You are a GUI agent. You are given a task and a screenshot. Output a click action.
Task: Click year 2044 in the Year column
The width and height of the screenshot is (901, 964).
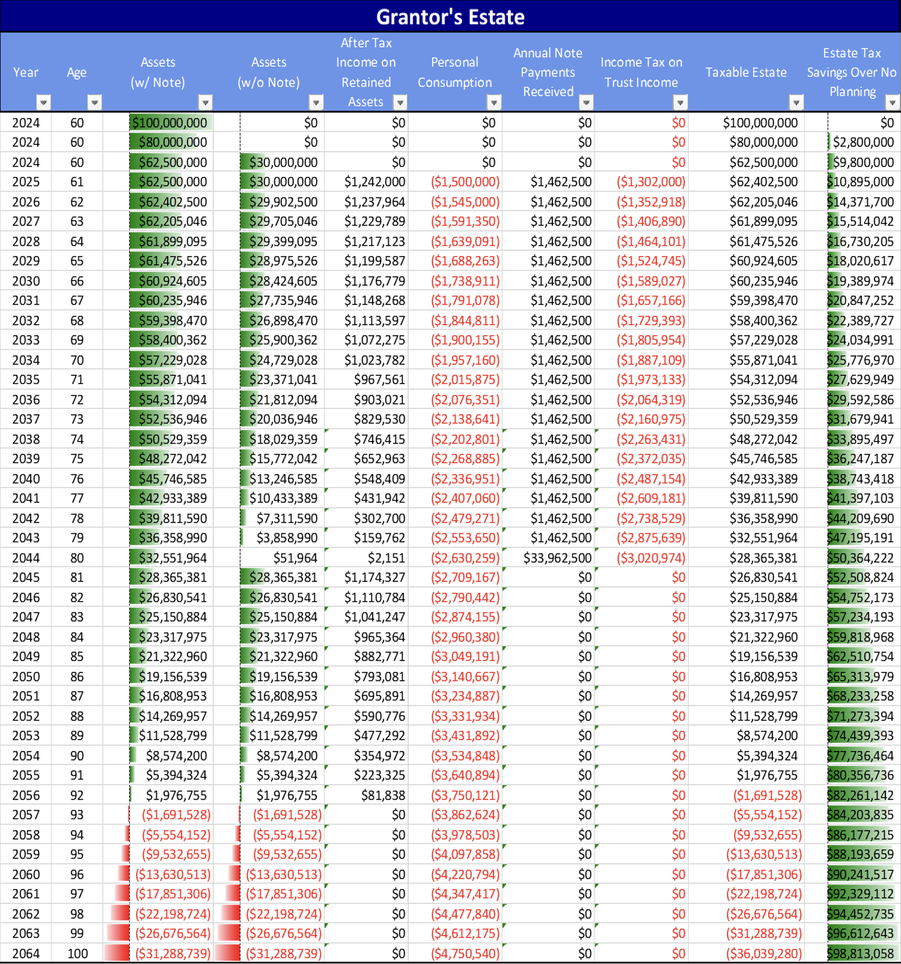point(26,558)
